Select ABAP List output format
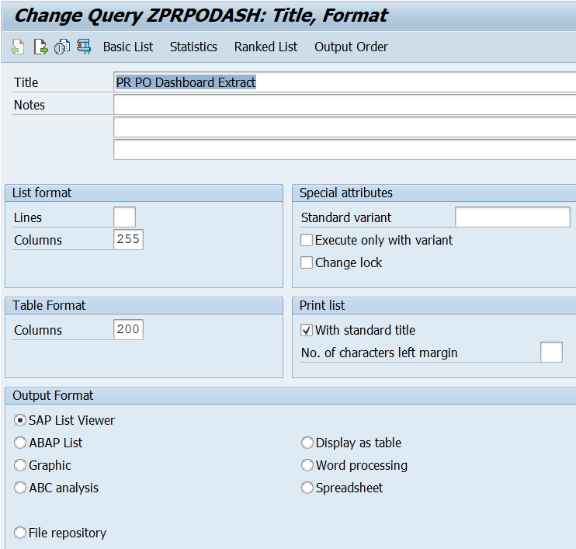This screenshot has width=576, height=549. (20, 443)
